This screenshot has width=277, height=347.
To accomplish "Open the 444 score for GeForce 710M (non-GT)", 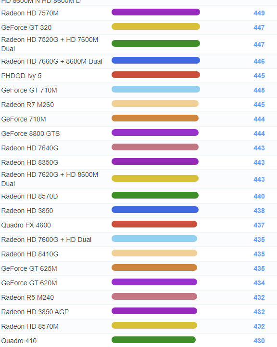I will click(x=259, y=120).
